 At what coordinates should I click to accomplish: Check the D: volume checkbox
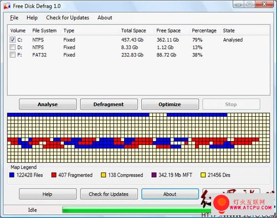click(x=12, y=47)
